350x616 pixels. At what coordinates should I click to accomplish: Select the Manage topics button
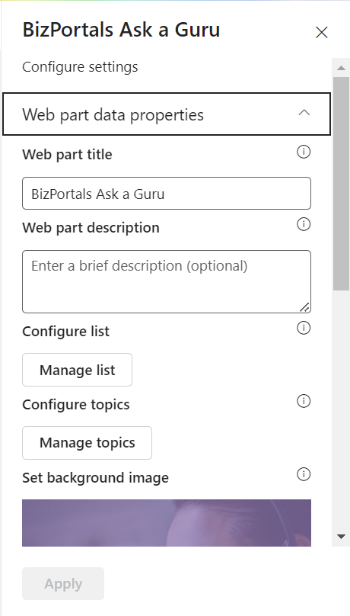click(87, 443)
